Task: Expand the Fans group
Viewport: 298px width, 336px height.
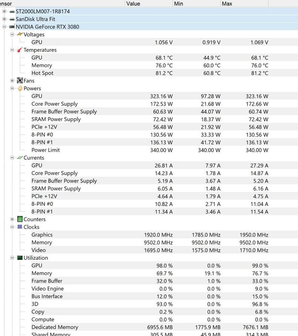Action: (x=12, y=81)
